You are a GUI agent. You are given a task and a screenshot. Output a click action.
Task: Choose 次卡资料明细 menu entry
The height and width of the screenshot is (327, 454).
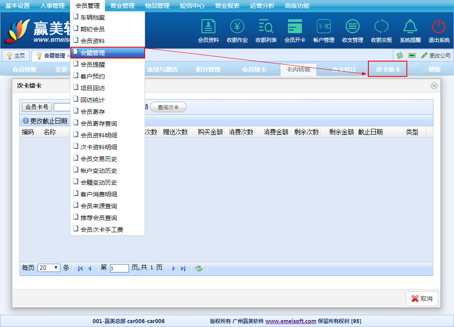click(99, 147)
